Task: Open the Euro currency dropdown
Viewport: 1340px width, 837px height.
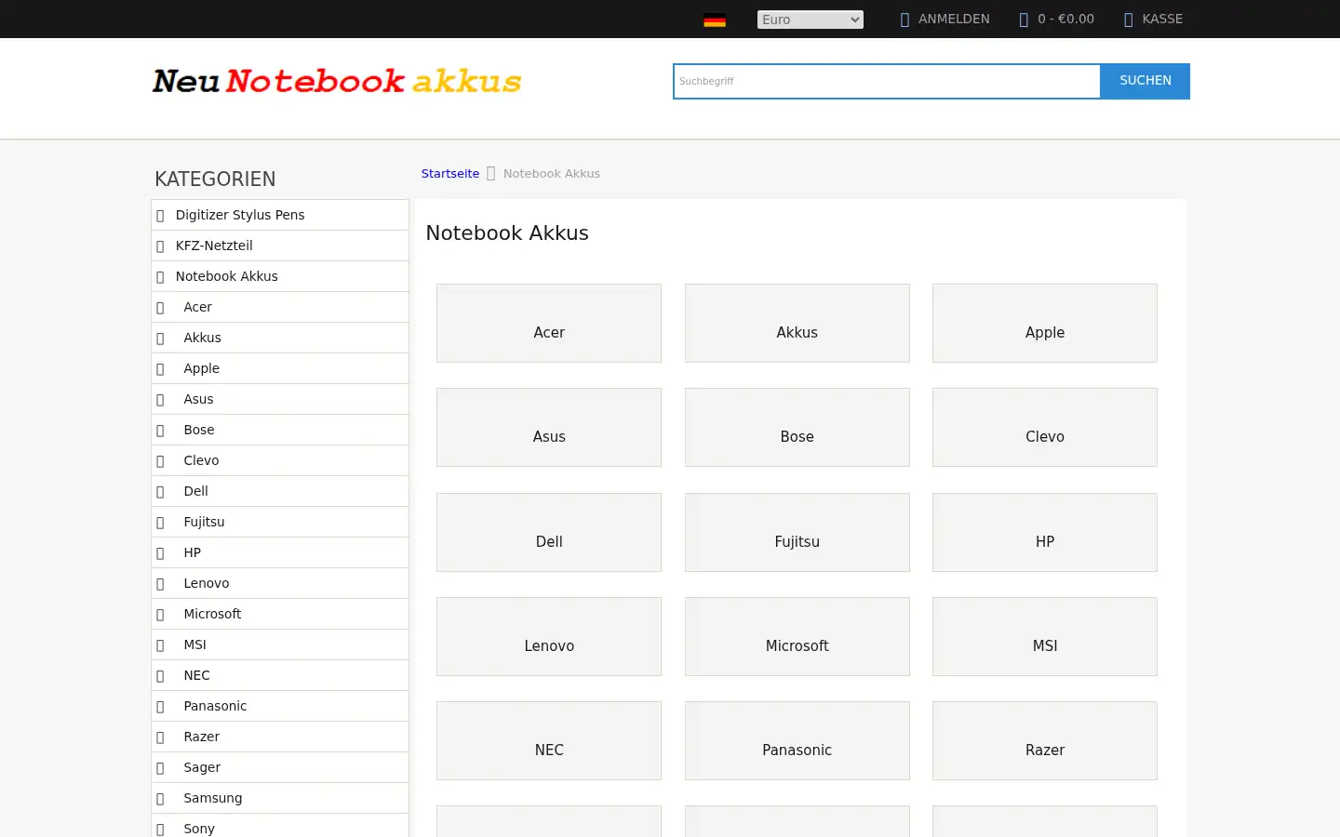Action: point(810,20)
